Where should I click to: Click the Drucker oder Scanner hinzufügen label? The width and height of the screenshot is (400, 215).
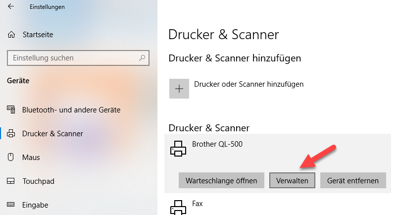coord(249,84)
